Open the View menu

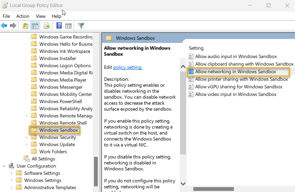pyautogui.click(x=41, y=16)
